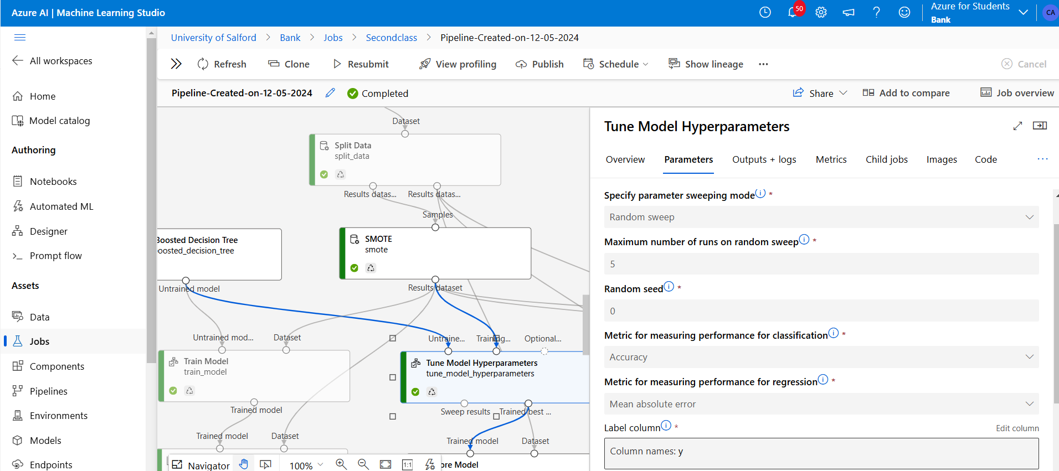Select the pan hand tool
Image resolution: width=1059 pixels, height=471 pixels.
point(244,464)
